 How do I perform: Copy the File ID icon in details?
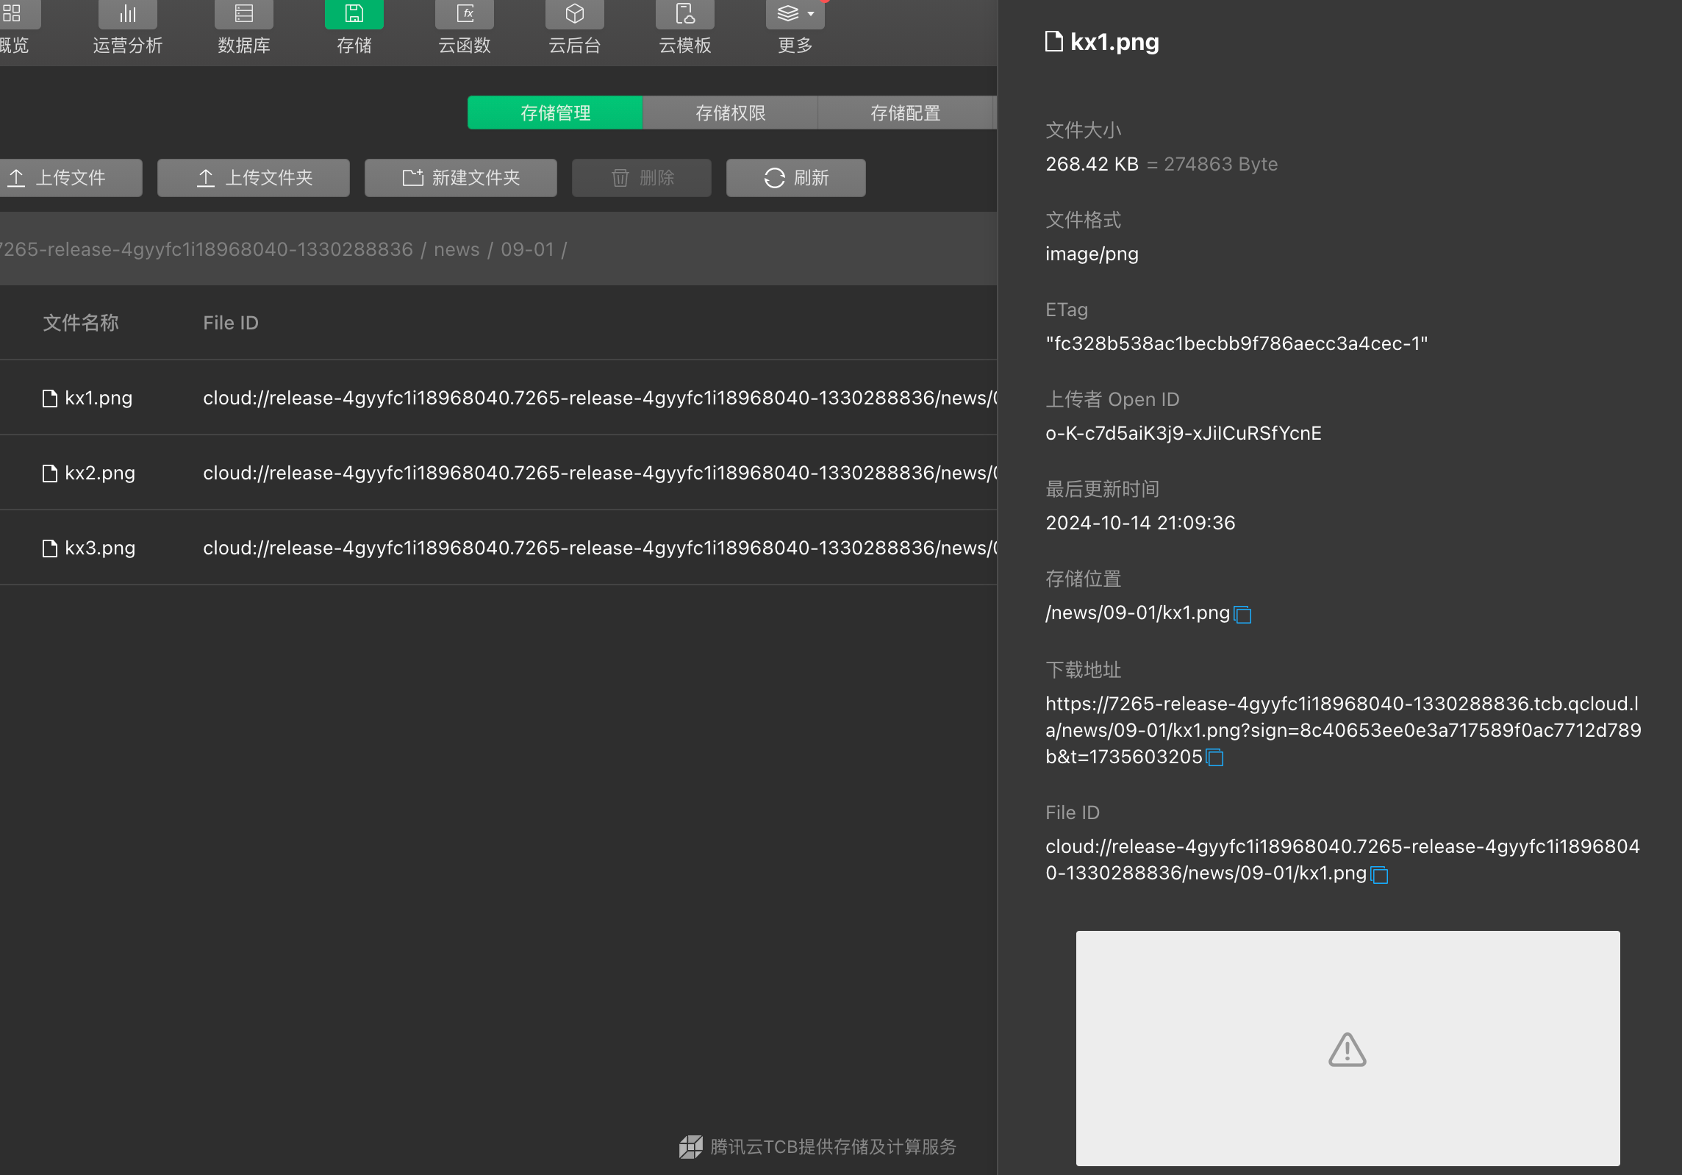pos(1379,874)
